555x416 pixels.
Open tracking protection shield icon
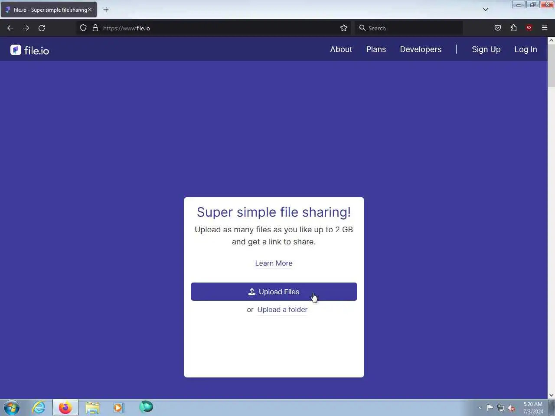(83, 28)
